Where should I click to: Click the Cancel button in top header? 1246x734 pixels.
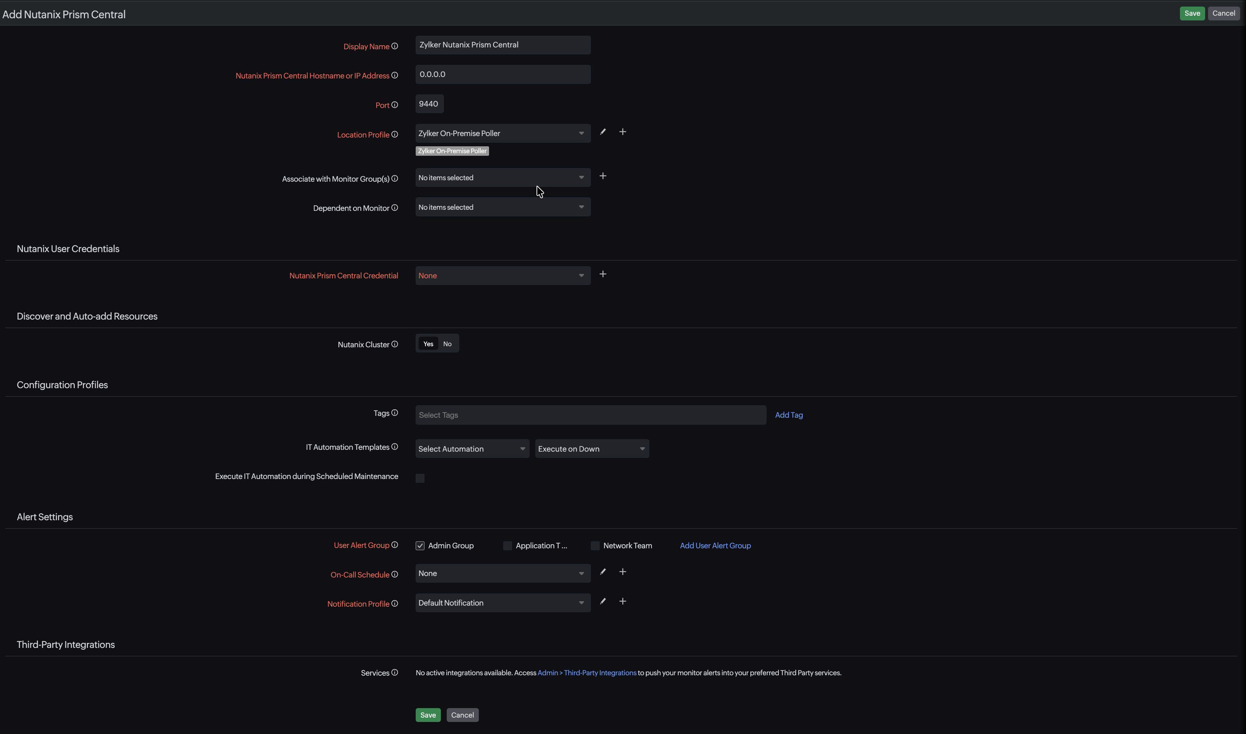pos(1223,13)
